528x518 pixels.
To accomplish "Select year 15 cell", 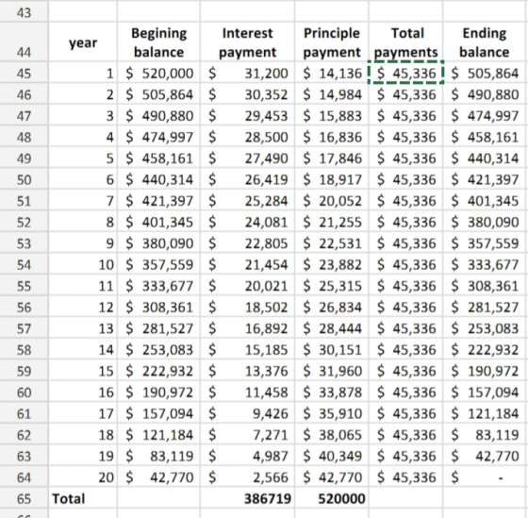I will tap(83, 371).
